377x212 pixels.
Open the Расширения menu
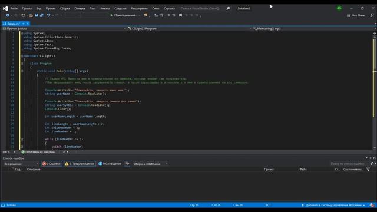139,8
